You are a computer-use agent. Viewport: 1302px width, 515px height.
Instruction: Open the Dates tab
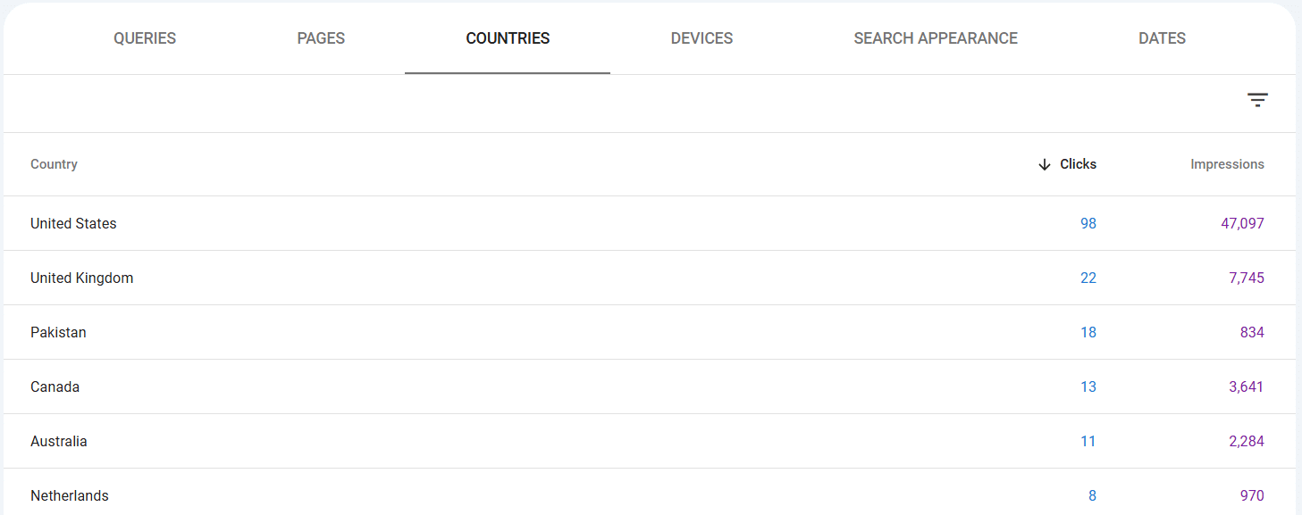[1162, 38]
